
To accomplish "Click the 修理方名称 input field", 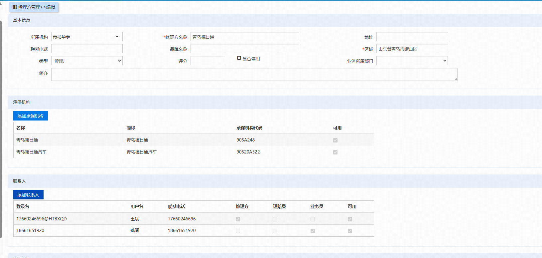I will pos(245,37).
